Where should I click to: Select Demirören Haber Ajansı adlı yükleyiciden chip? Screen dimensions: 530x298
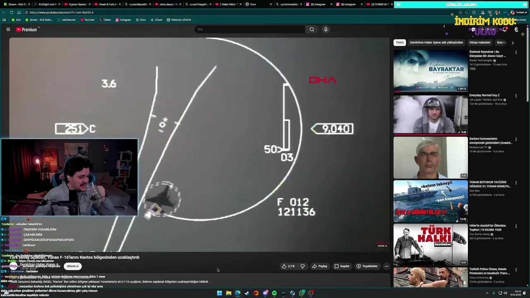[436, 42]
